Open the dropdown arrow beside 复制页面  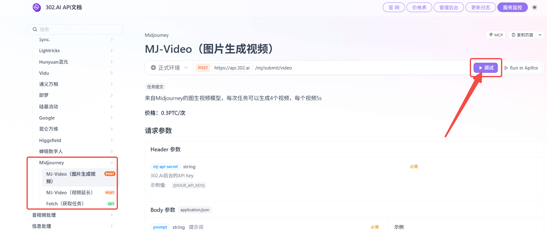tap(540, 35)
